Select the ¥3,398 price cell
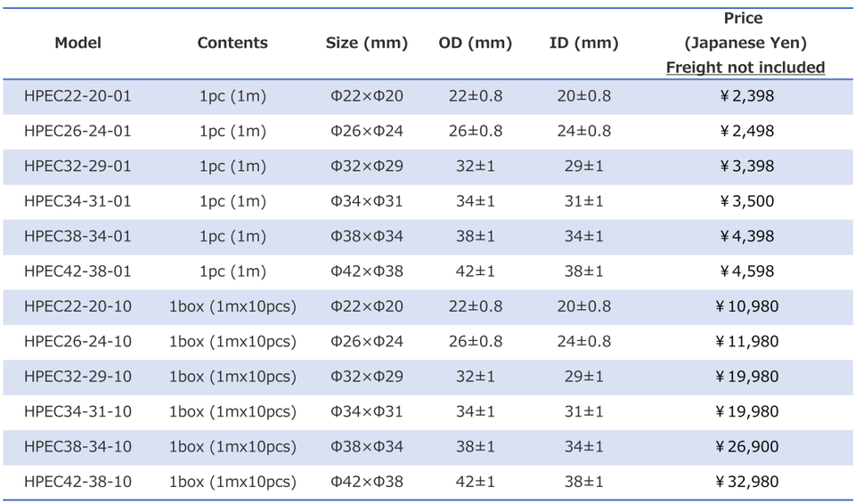Viewport: 855px width, 504px height. (746, 166)
